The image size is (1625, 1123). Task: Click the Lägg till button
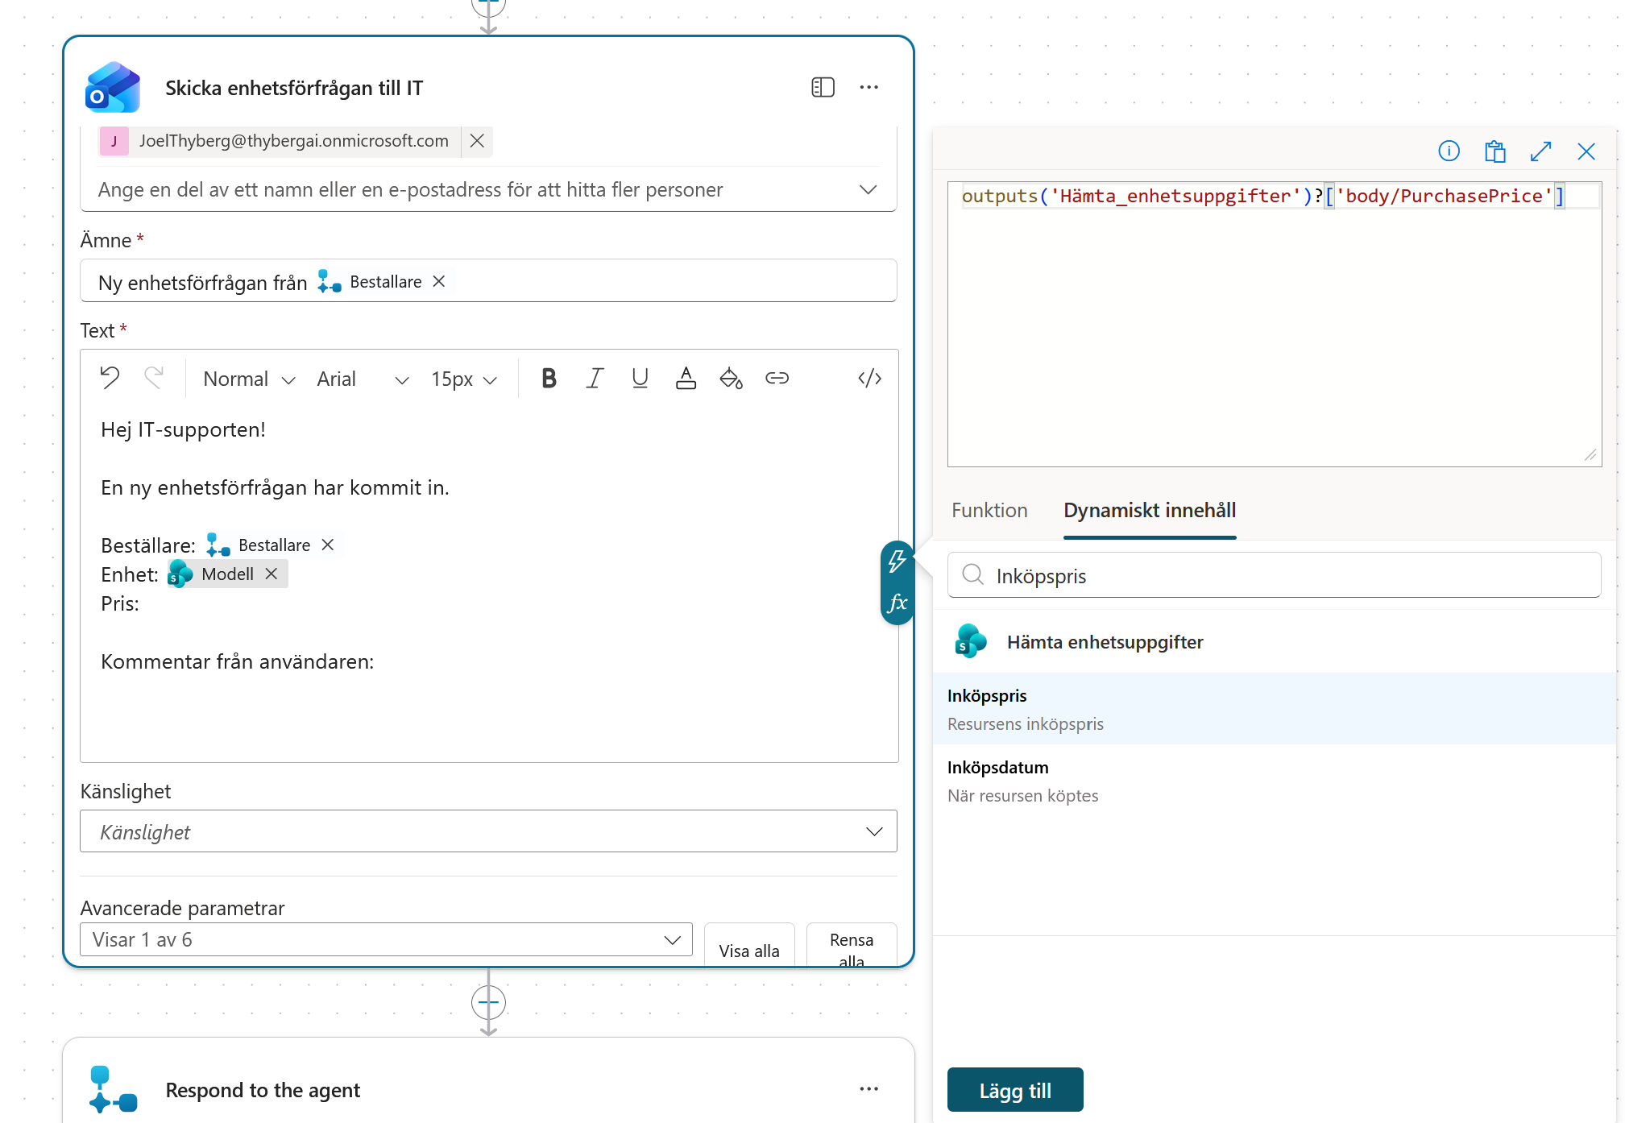click(x=1015, y=1090)
